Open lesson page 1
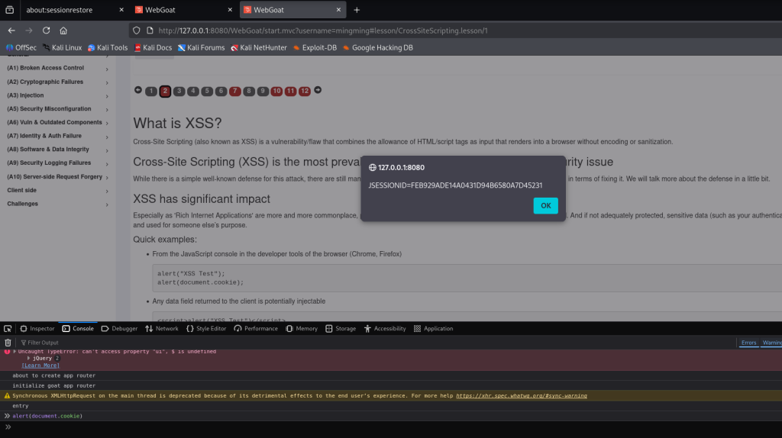The width and height of the screenshot is (782, 438). (x=151, y=92)
